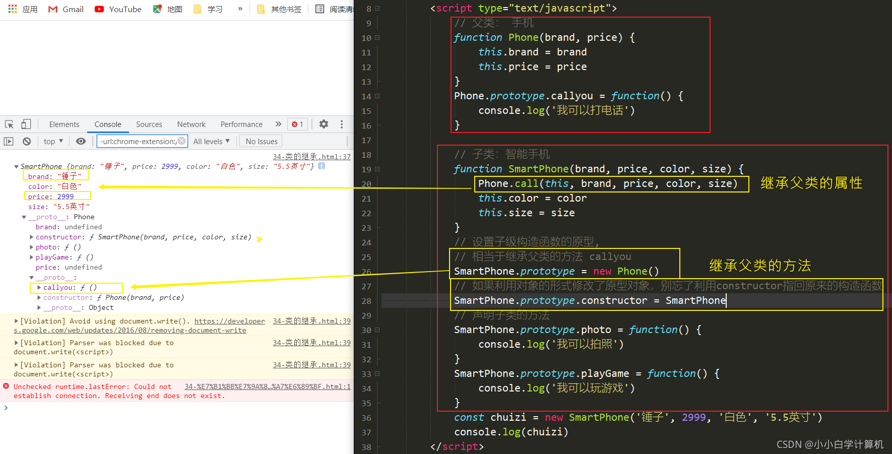This screenshot has height=454, width=892.
Task: Collapse the SmartPhone object in the console
Action: tap(17, 167)
